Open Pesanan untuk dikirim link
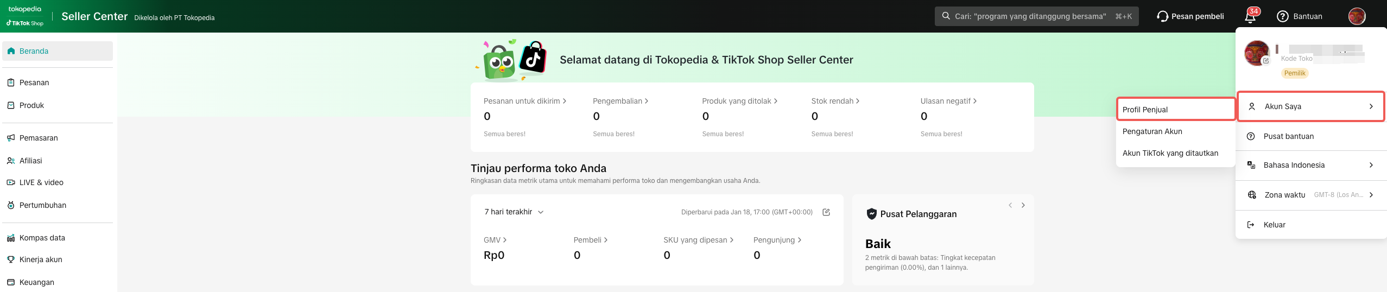 pyautogui.click(x=524, y=101)
